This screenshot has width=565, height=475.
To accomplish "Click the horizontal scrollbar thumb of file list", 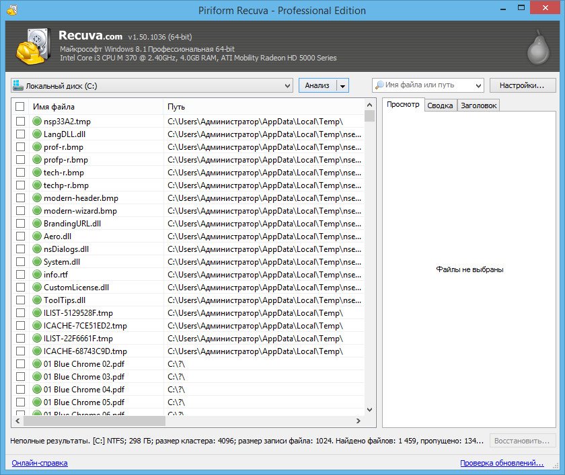I will point(94,421).
